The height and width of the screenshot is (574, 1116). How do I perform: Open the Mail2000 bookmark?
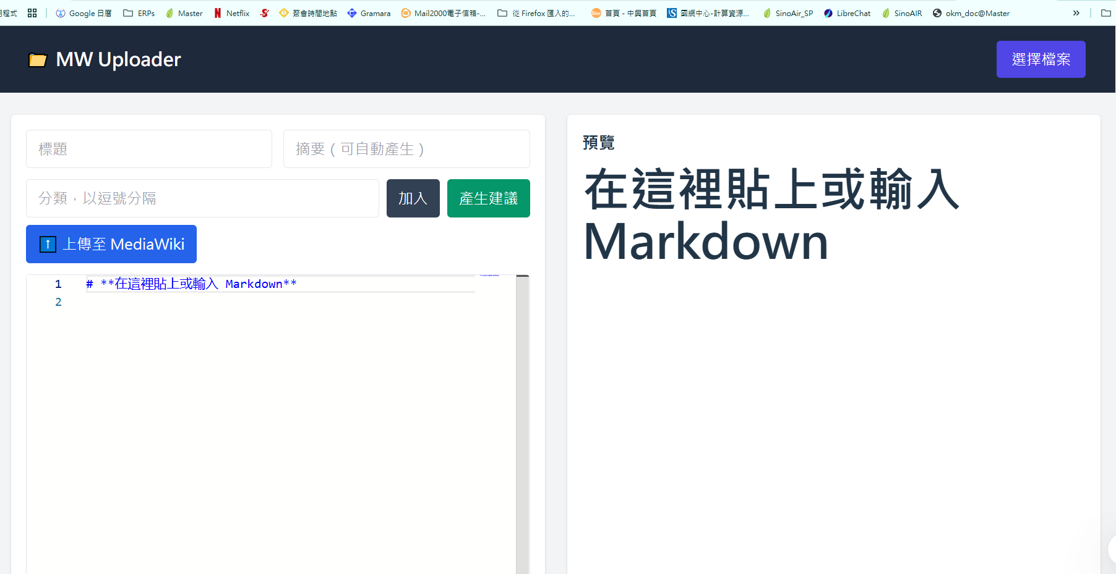443,13
